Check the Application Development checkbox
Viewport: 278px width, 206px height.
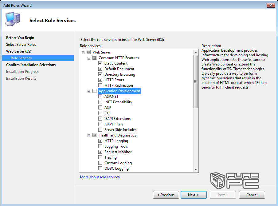click(95, 91)
